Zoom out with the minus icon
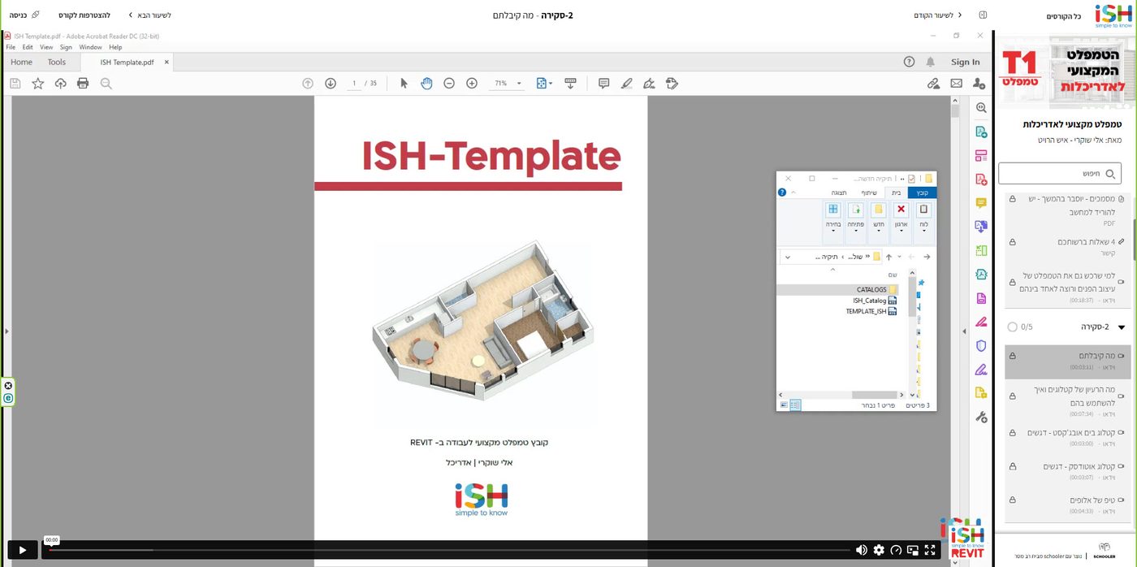Image resolution: width=1137 pixels, height=567 pixels. (449, 83)
